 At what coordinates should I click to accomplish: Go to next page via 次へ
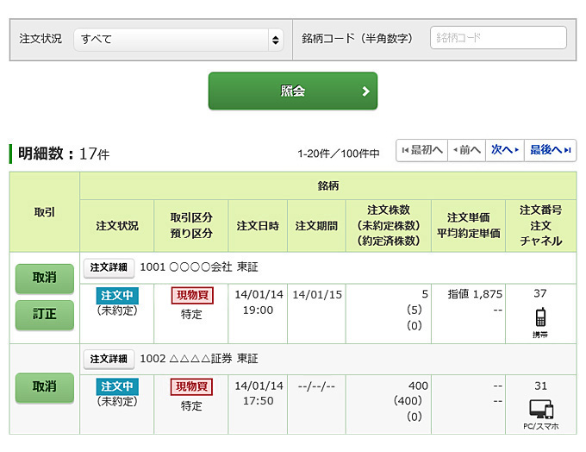pyautogui.click(x=505, y=150)
